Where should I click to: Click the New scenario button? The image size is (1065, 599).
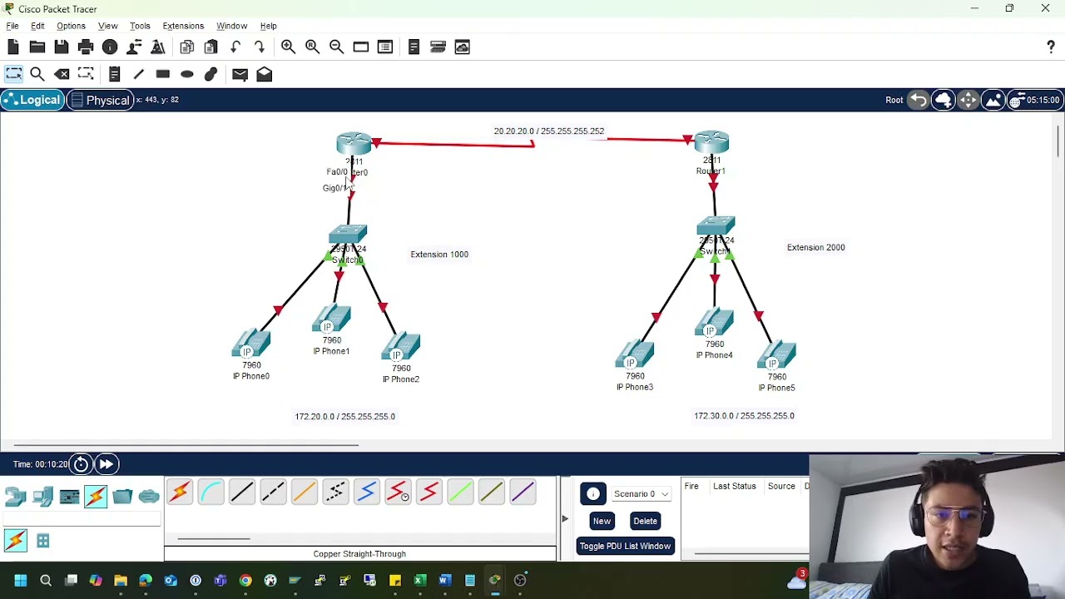(602, 521)
